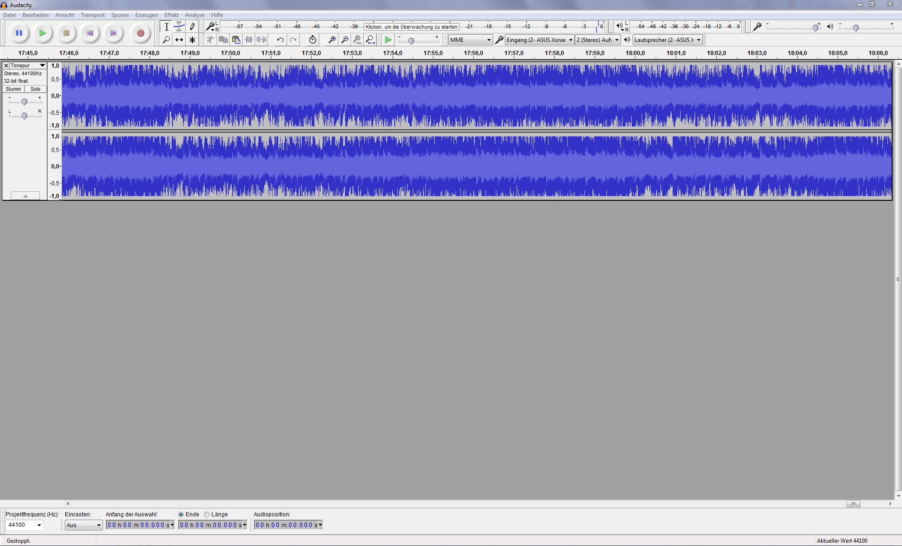
Task: Select the I-beam Selection tool
Action: point(166,27)
